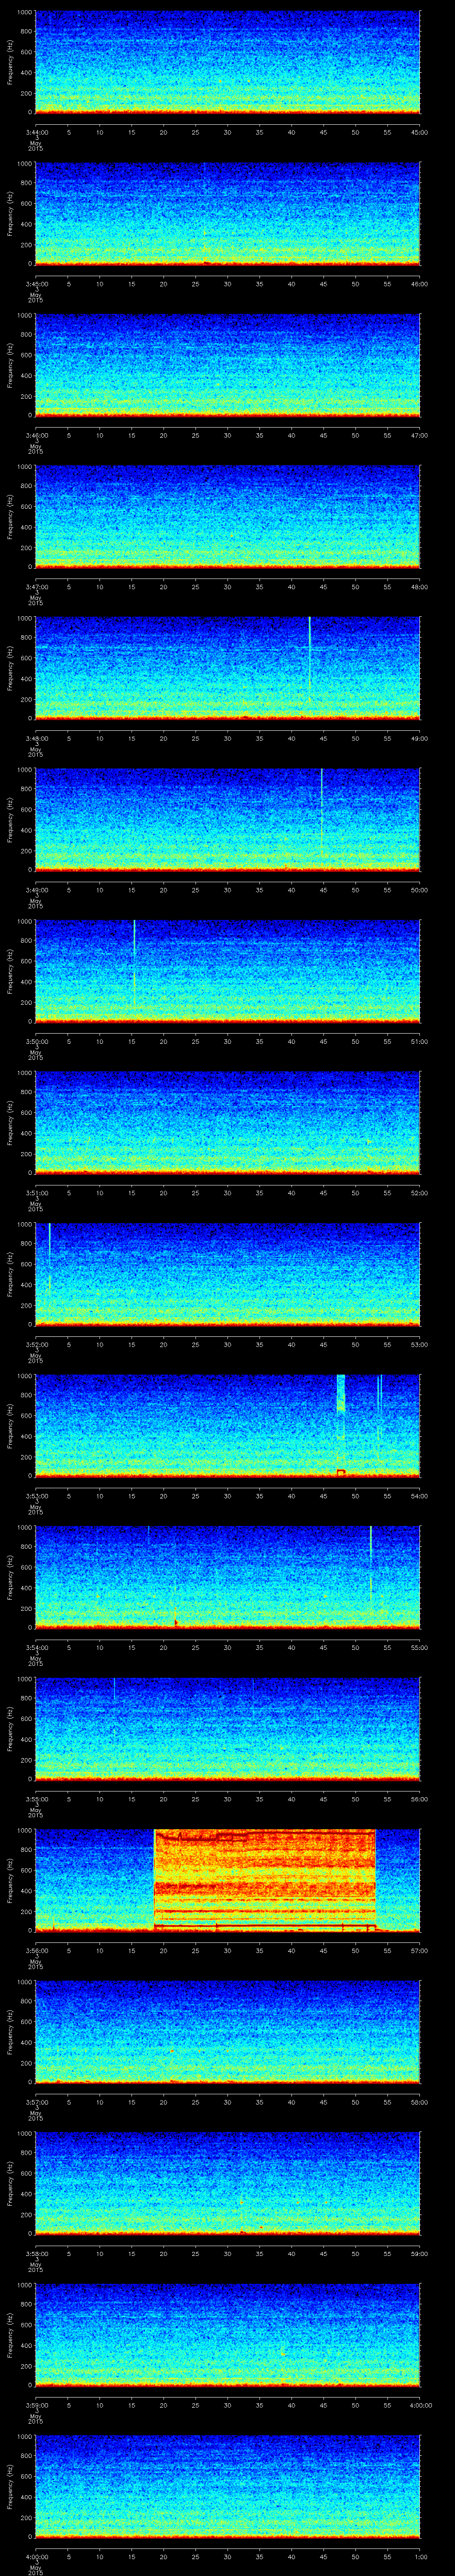455x2576 pixels.
Task: Open the 3:44:00 spectrogram panel
Action: [x=227, y=63]
